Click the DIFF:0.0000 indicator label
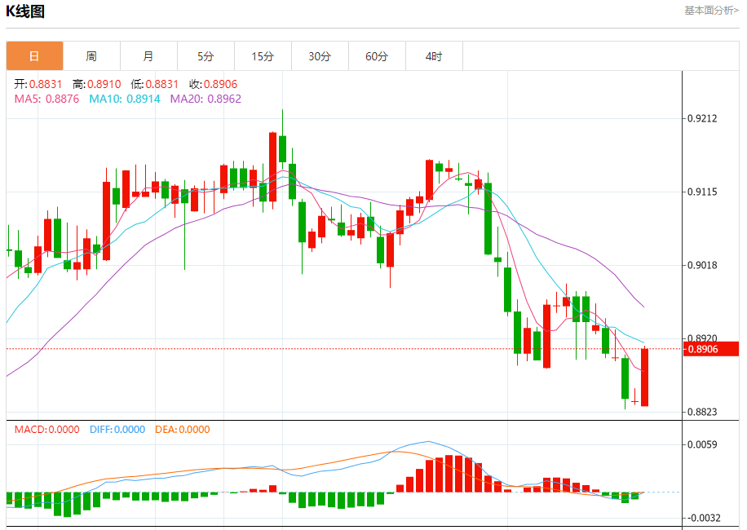The image size is (747, 530). [x=117, y=430]
